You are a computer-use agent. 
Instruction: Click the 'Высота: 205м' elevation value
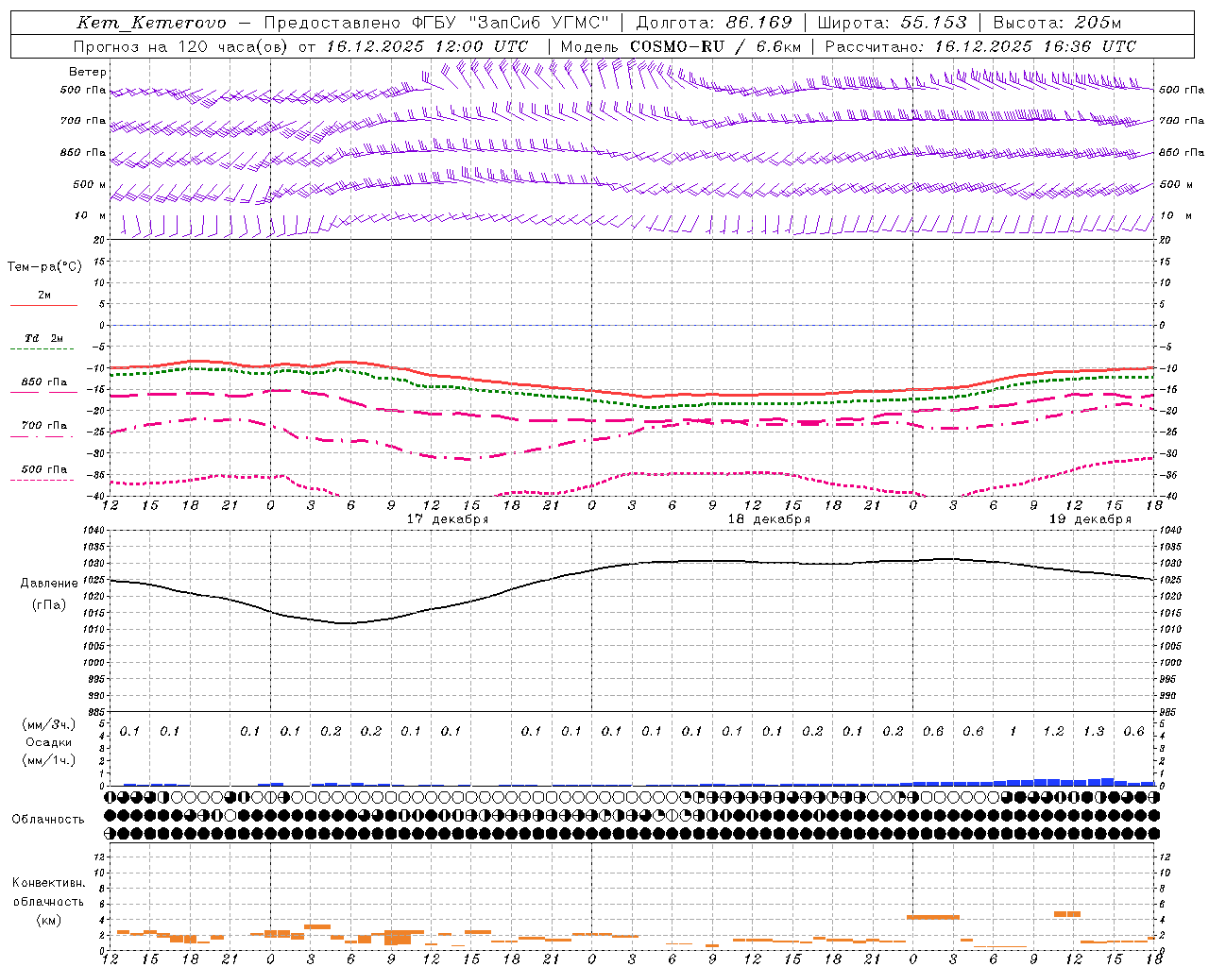[x=1057, y=23]
